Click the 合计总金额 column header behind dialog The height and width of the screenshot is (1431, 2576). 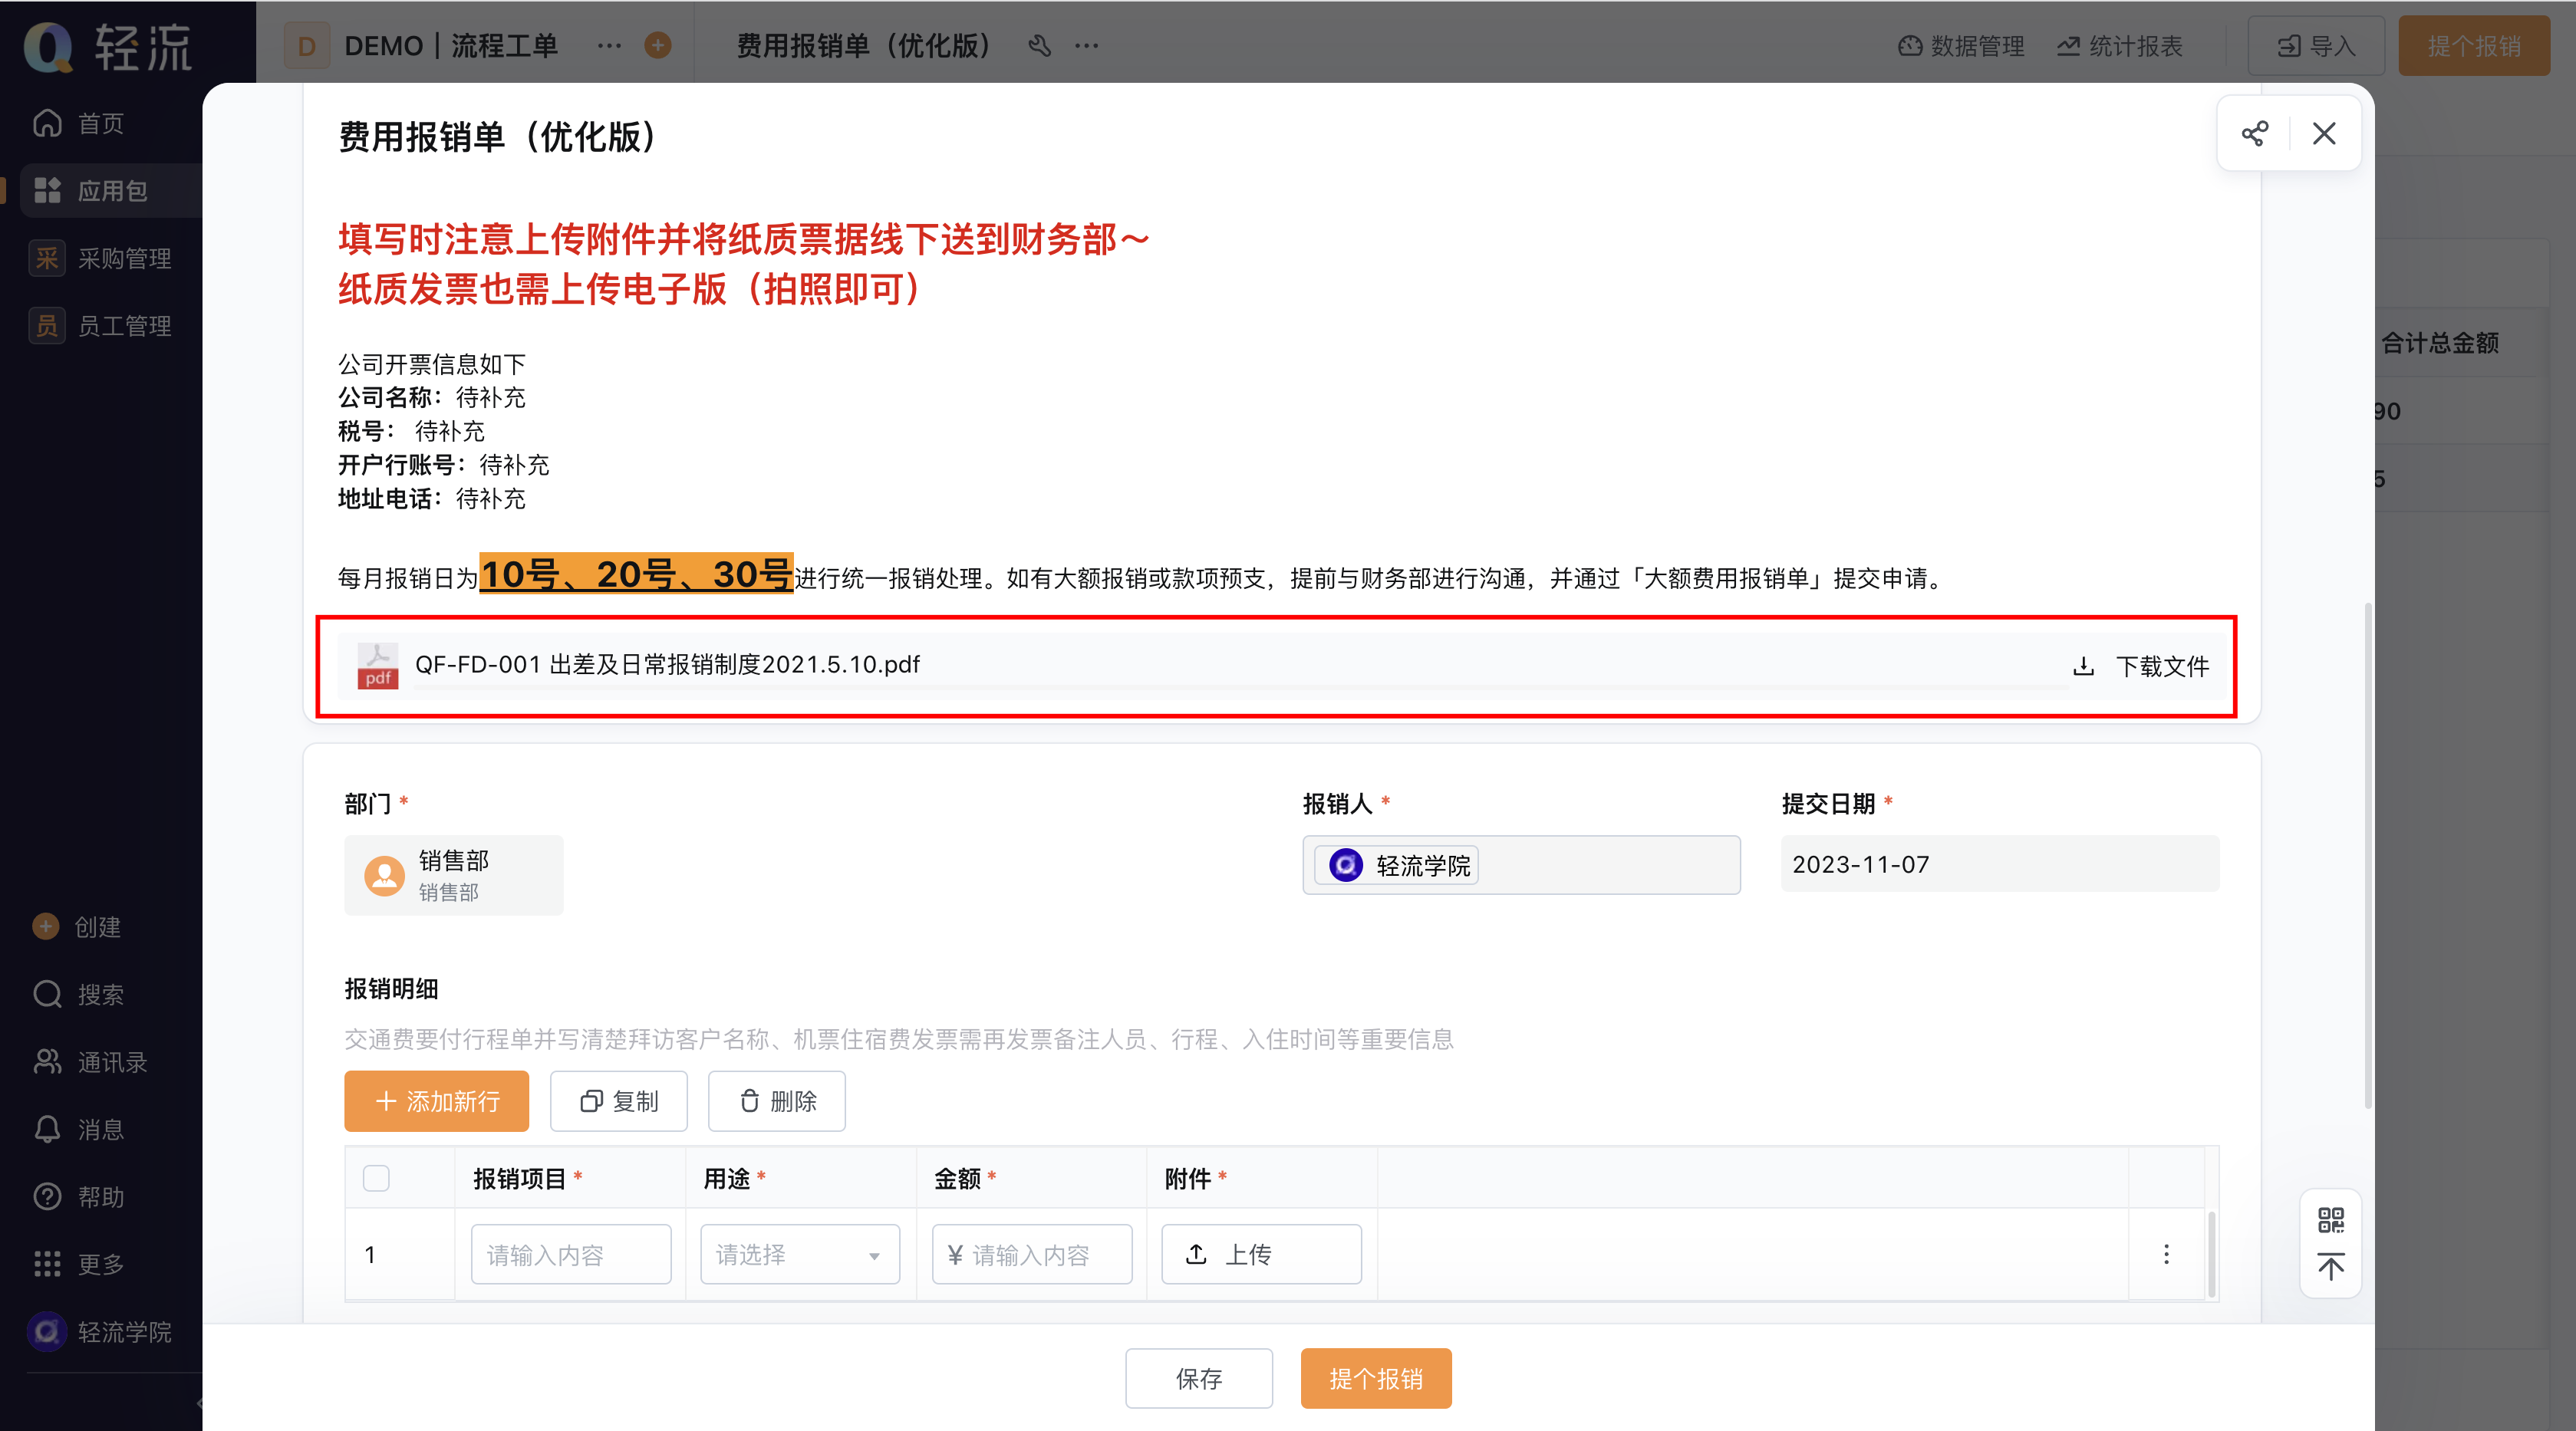[2440, 343]
